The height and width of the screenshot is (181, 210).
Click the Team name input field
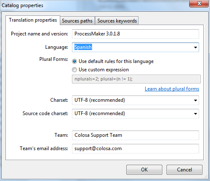point(136,135)
